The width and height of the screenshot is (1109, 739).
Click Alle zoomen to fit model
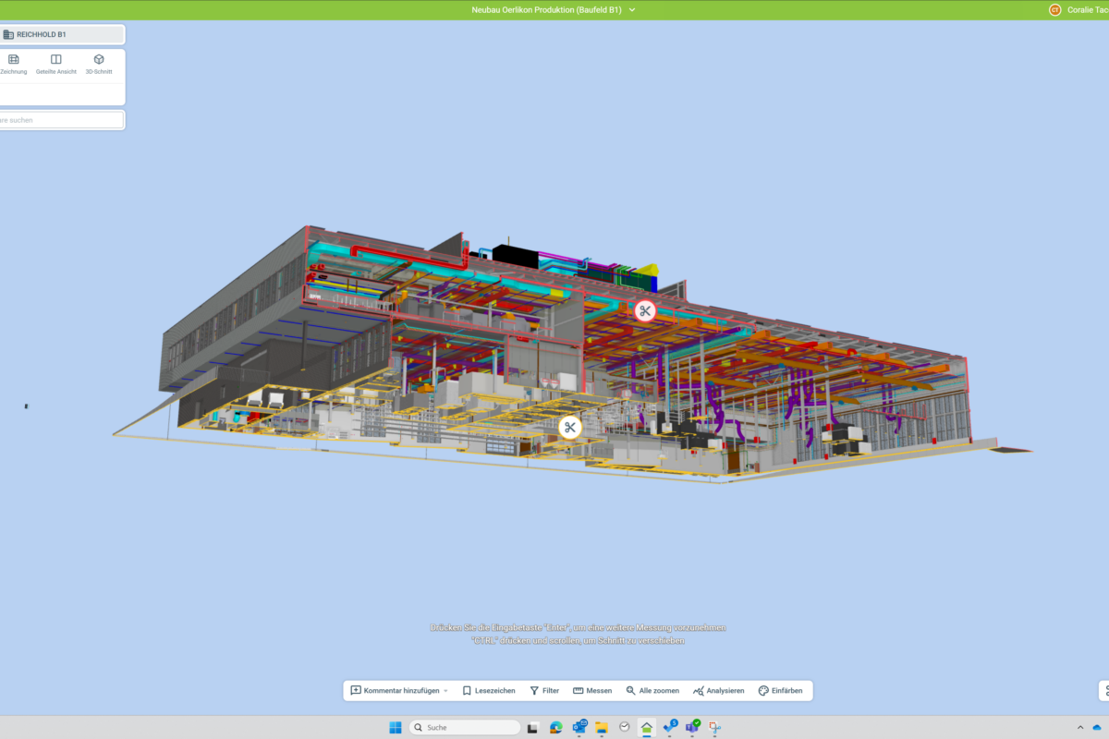652,691
